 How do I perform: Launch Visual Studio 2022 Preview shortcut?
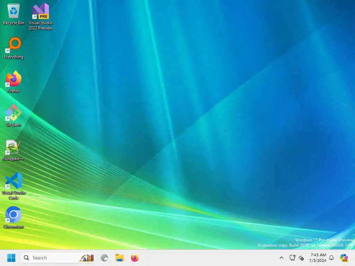(x=41, y=17)
